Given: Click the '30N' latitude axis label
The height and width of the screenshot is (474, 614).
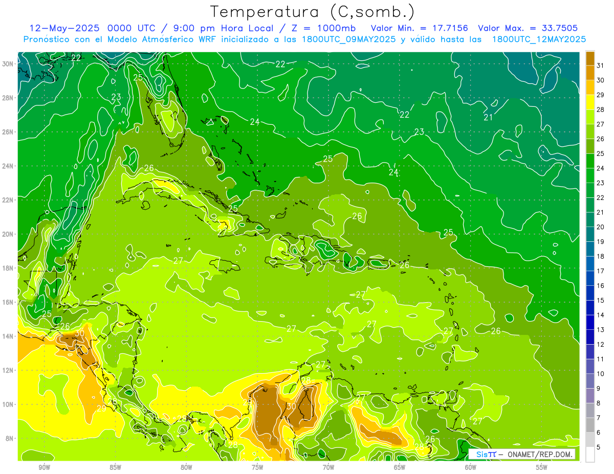Looking at the screenshot, I should point(8,64).
